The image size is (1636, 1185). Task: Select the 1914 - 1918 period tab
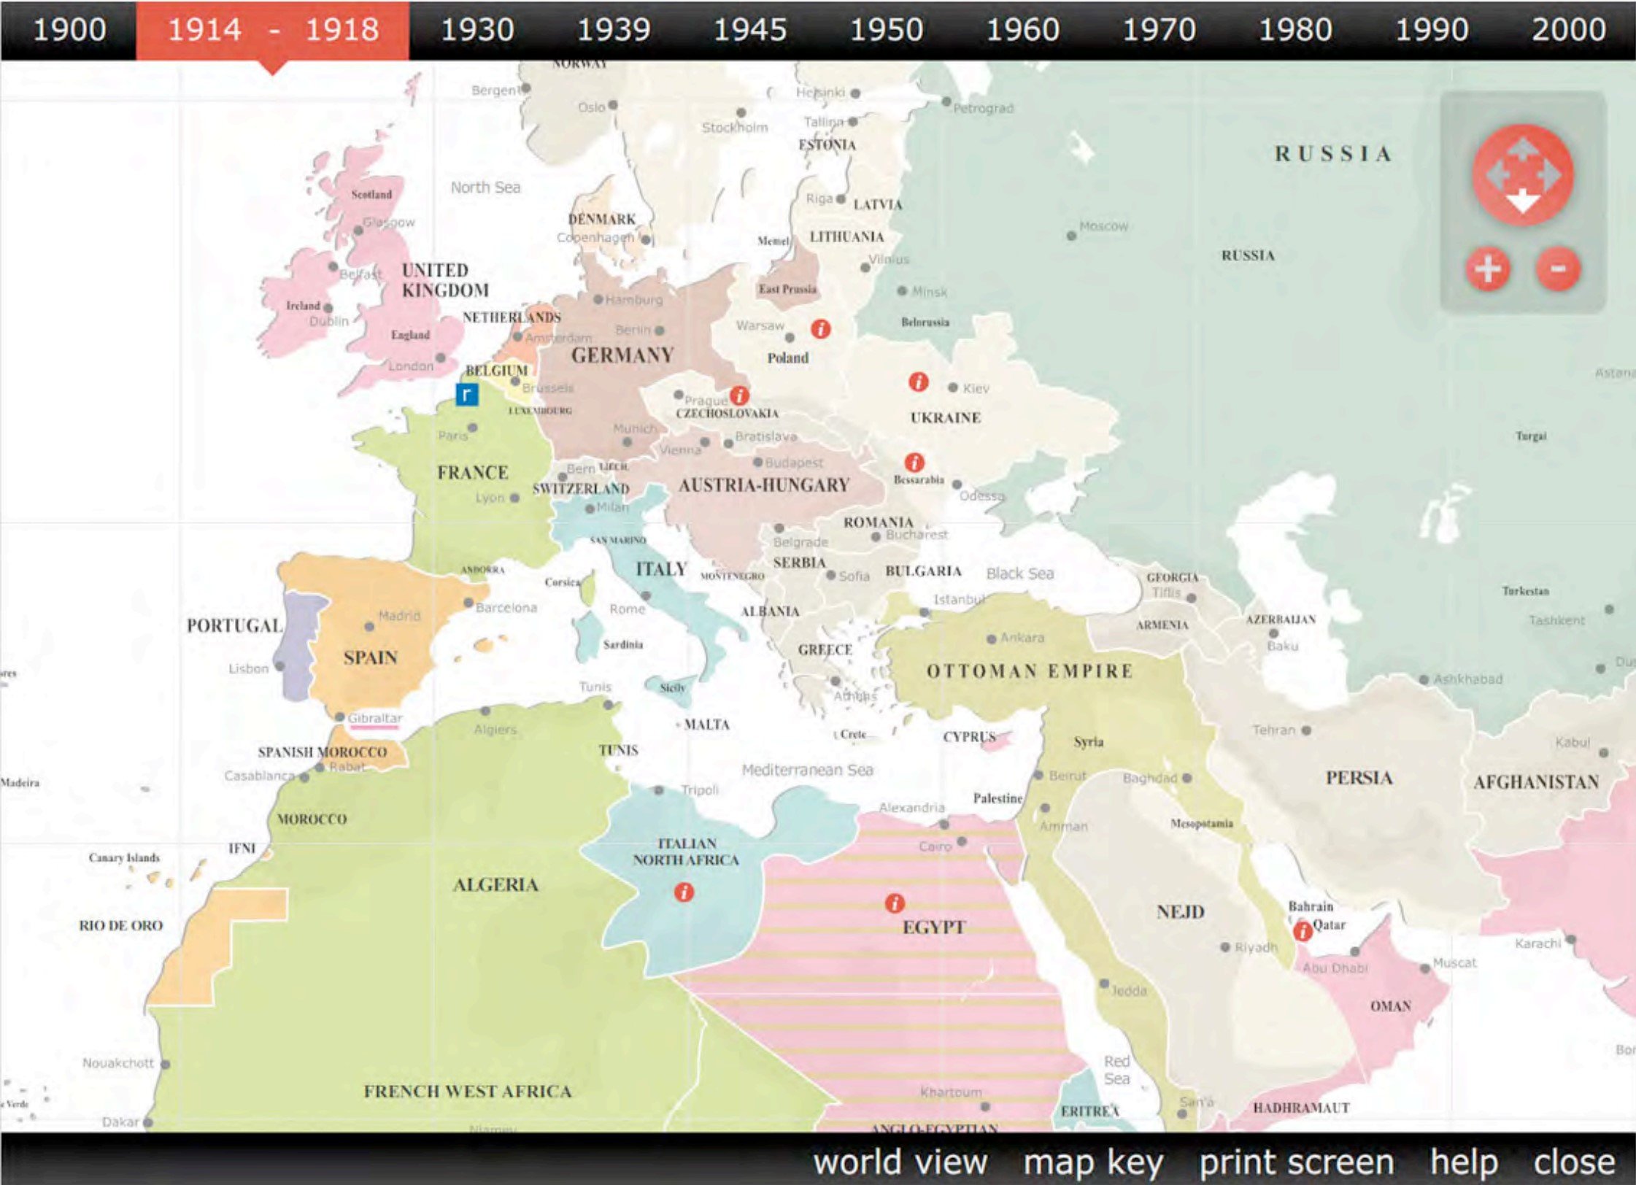272,30
